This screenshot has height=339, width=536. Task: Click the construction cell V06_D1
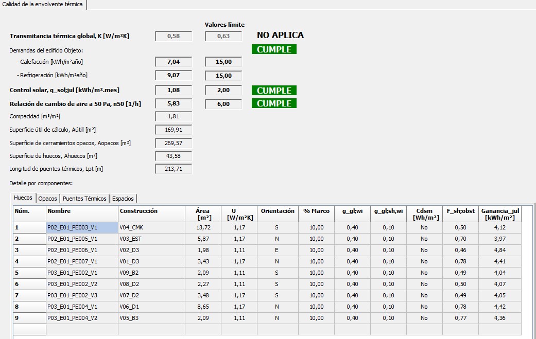(x=151, y=307)
